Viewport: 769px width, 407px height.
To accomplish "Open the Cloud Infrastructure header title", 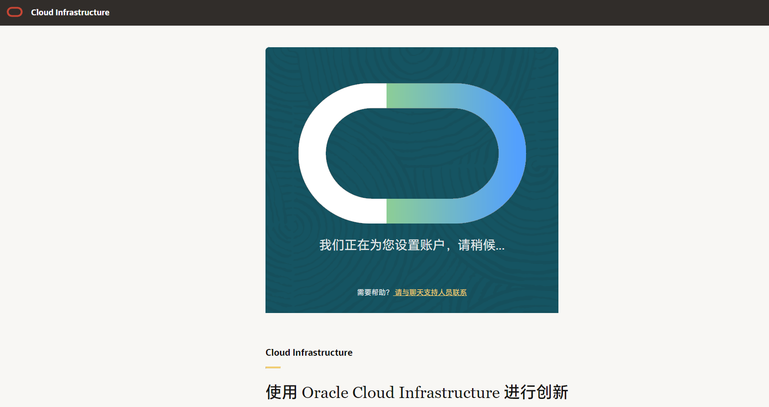I will click(x=70, y=13).
